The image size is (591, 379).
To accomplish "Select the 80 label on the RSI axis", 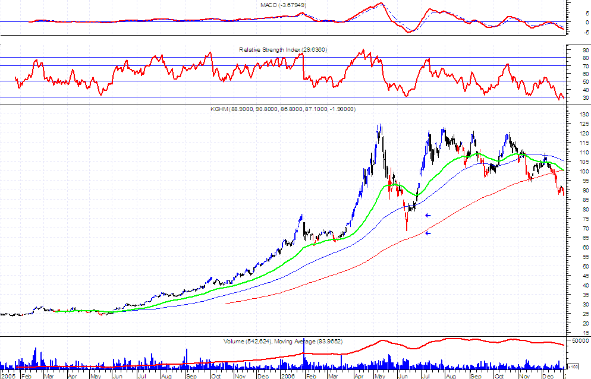I will pyautogui.click(x=586, y=58).
